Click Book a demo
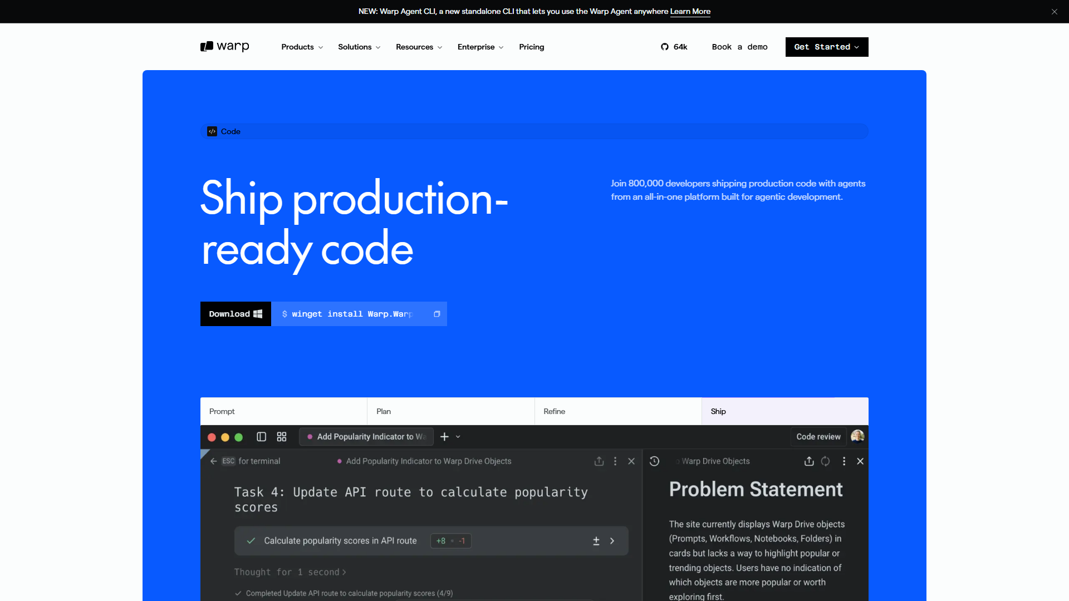Screen dimensions: 1069x601 coord(740,47)
